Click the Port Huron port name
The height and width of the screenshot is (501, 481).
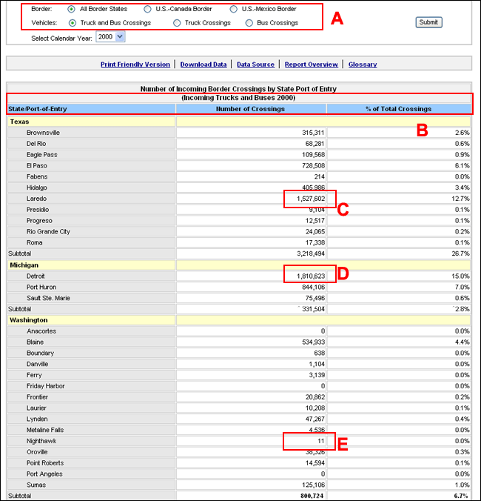coord(41,288)
